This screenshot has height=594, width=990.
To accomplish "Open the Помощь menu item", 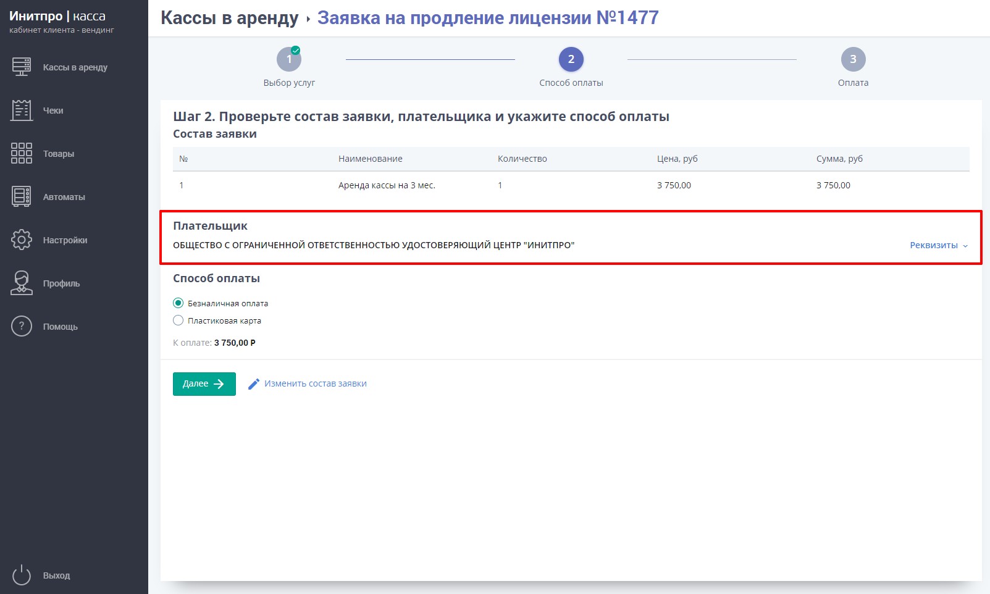I will [x=61, y=327].
